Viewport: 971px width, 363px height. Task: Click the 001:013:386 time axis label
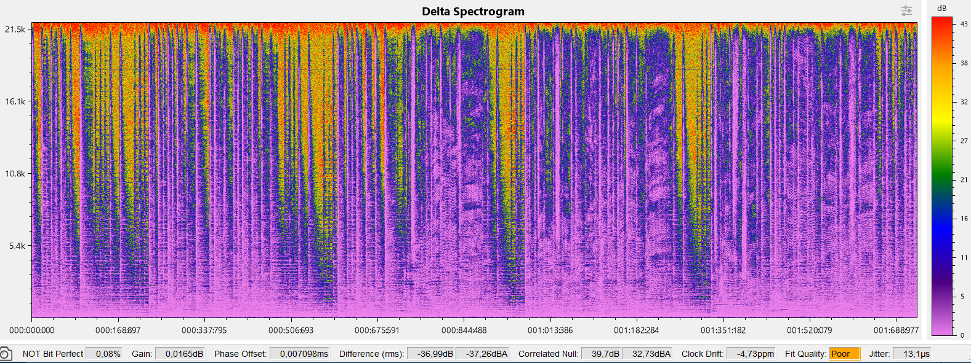tap(550, 330)
